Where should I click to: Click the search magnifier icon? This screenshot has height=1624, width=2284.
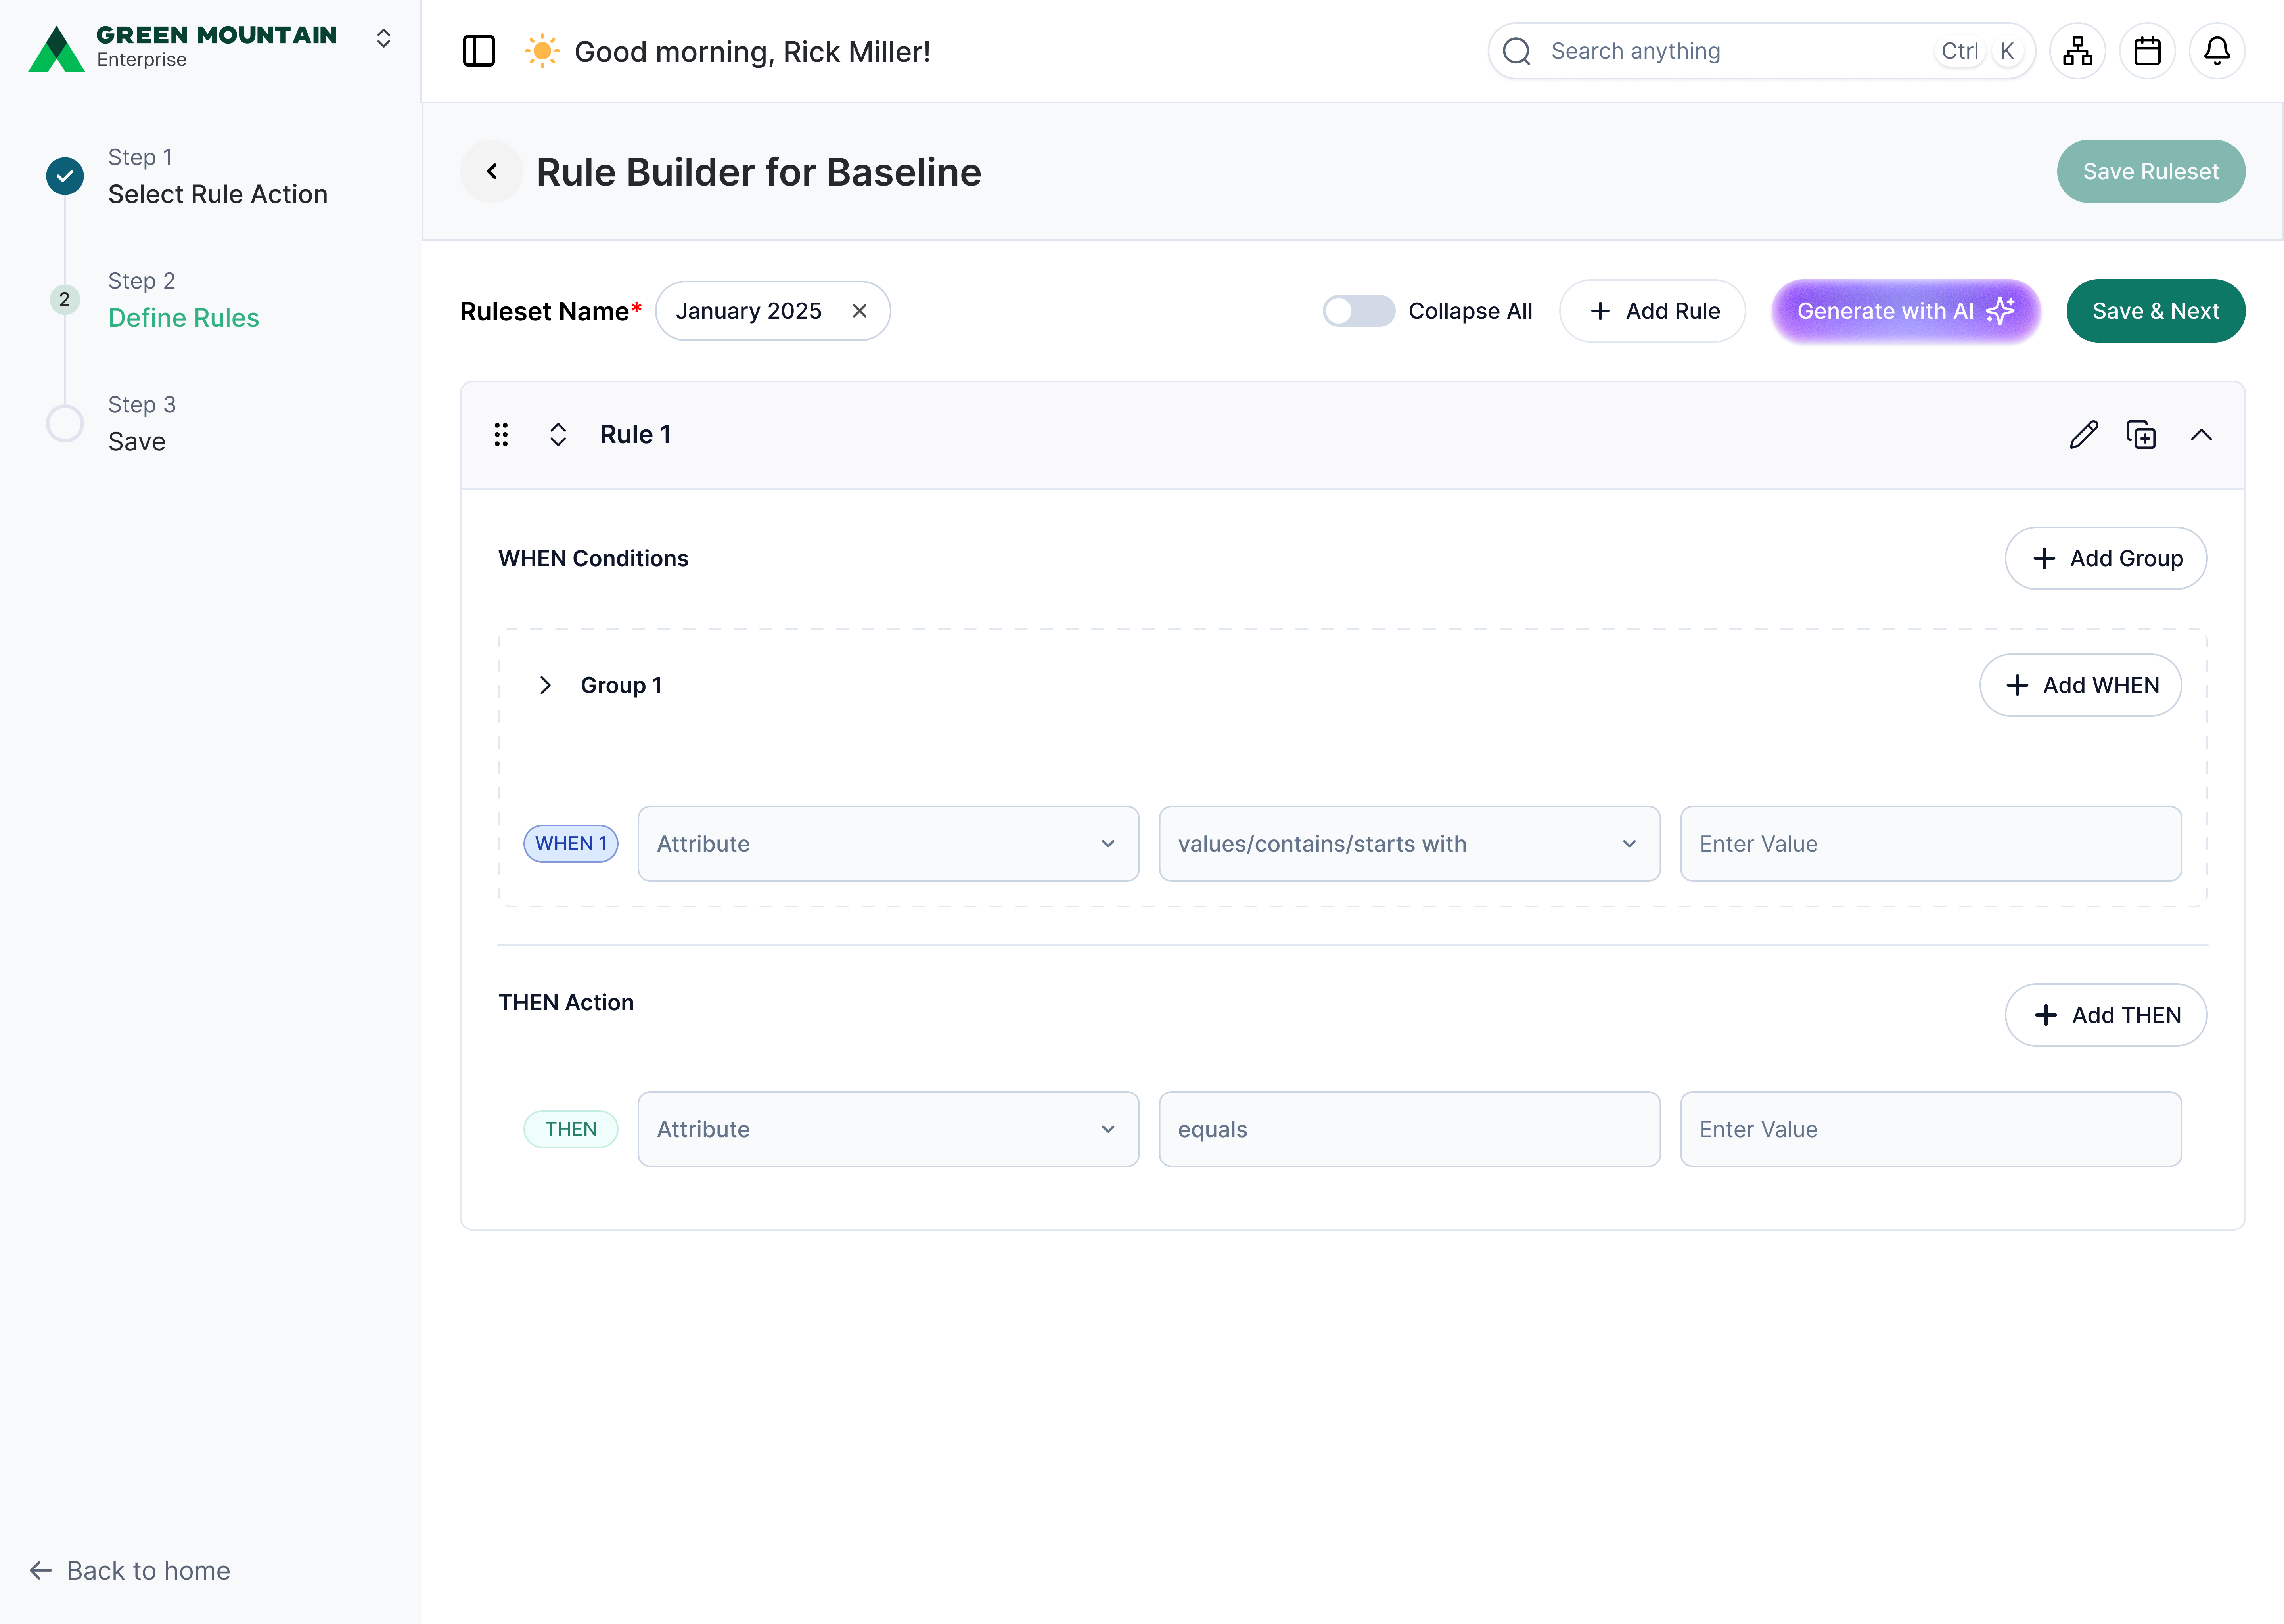(x=1517, y=51)
